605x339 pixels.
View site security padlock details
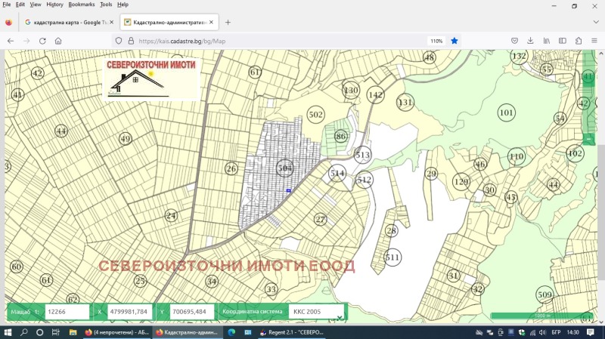tap(131, 41)
